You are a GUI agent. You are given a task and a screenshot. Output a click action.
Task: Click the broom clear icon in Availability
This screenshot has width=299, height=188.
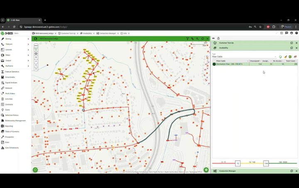(285, 57)
